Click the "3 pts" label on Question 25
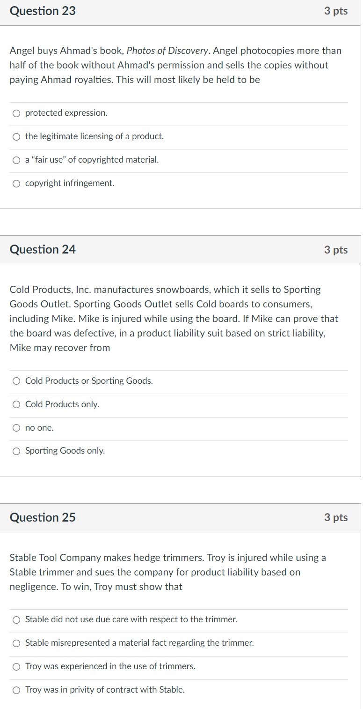Viewport: 363px width, 709px height. click(x=336, y=517)
